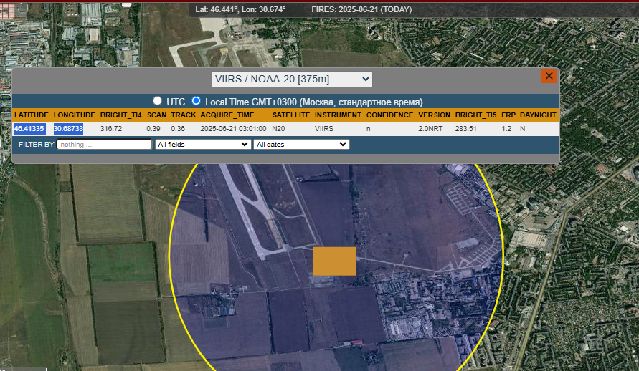Screen dimensions: 639x371
Task: Sort by DAYNIGHT column header
Action: [x=538, y=115]
